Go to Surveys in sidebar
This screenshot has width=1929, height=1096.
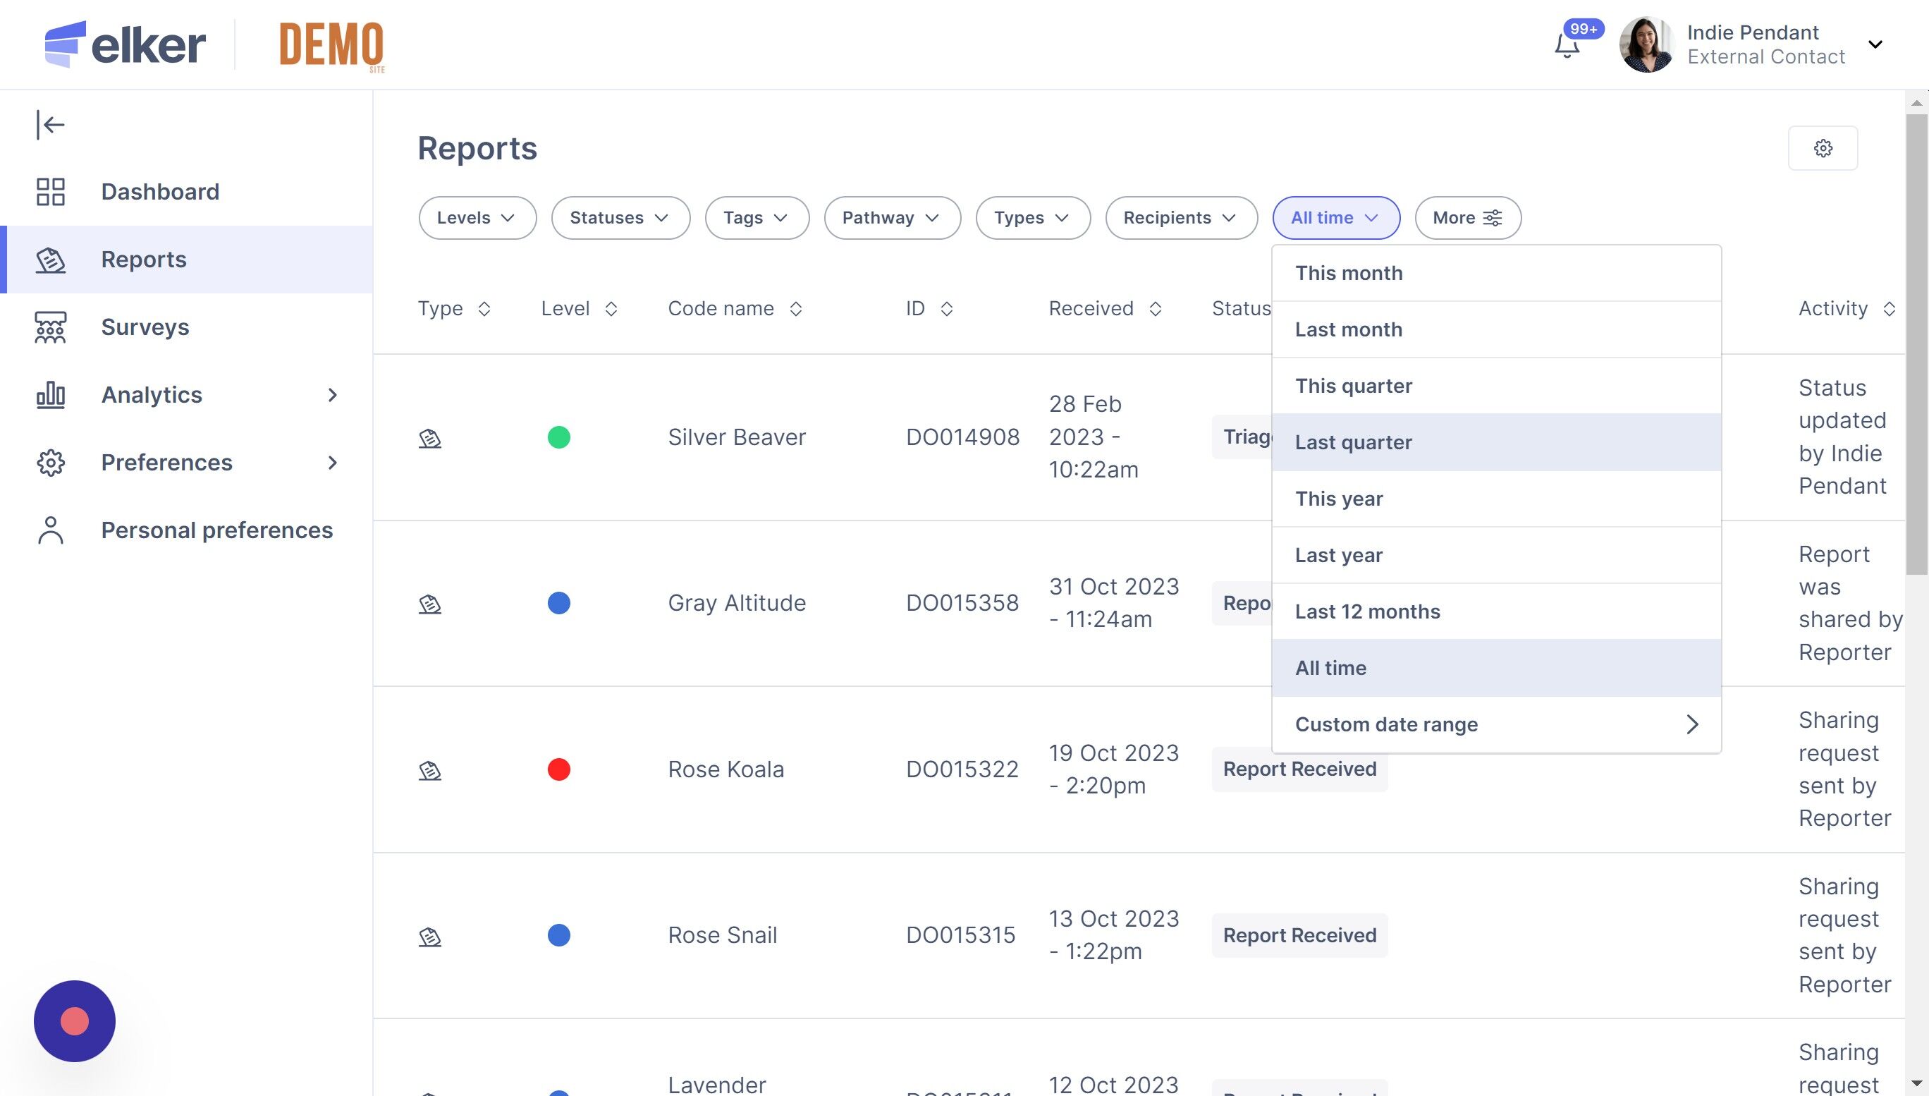[x=145, y=327]
